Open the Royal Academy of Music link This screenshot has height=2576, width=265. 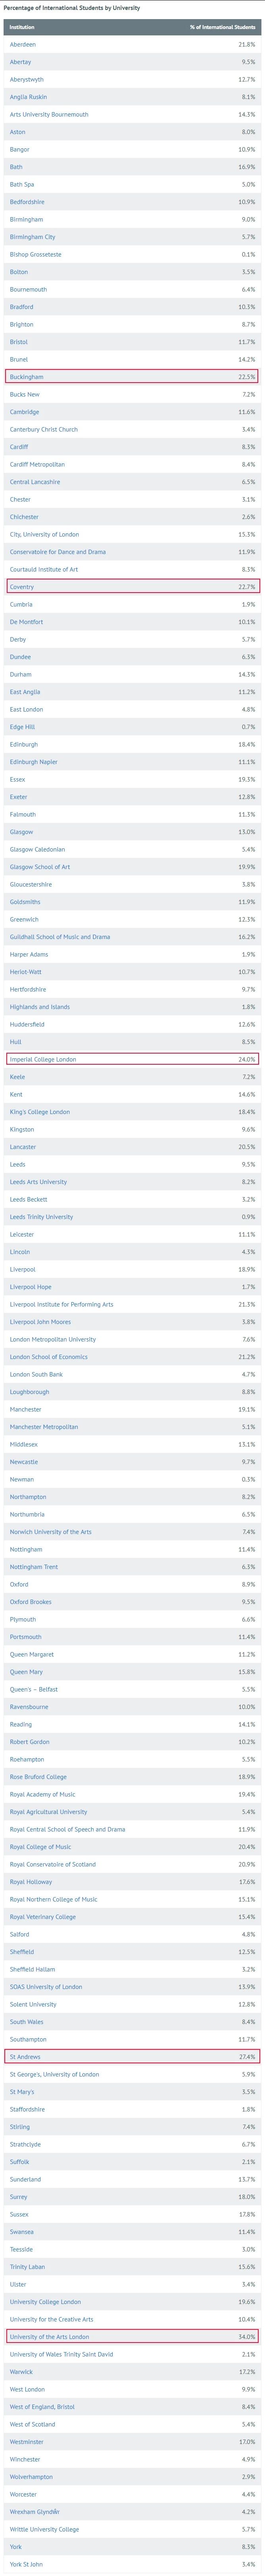(x=43, y=1794)
